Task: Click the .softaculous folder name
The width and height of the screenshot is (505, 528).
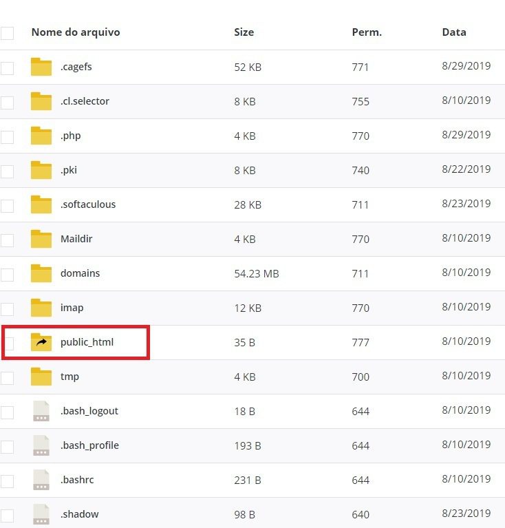Action: (88, 204)
